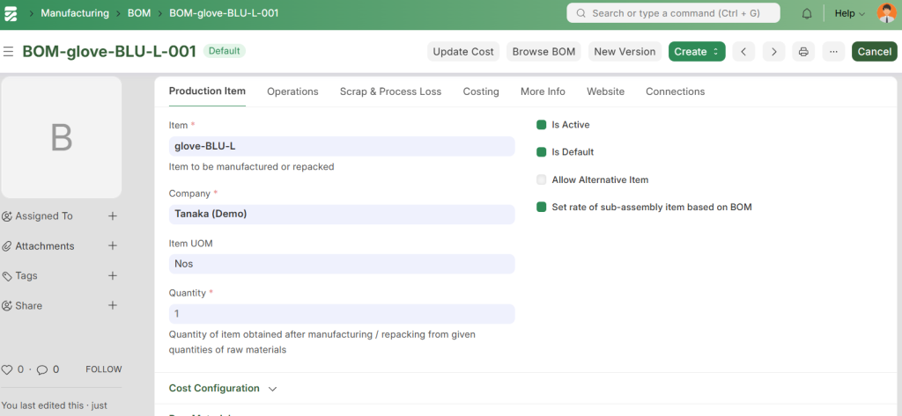Toggle the sidebar hamburger icon
This screenshot has height=416, width=902.
point(9,52)
